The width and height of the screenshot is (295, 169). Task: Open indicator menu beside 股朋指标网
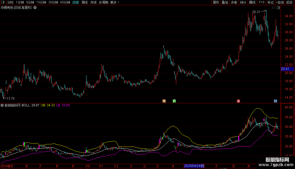click(2, 105)
